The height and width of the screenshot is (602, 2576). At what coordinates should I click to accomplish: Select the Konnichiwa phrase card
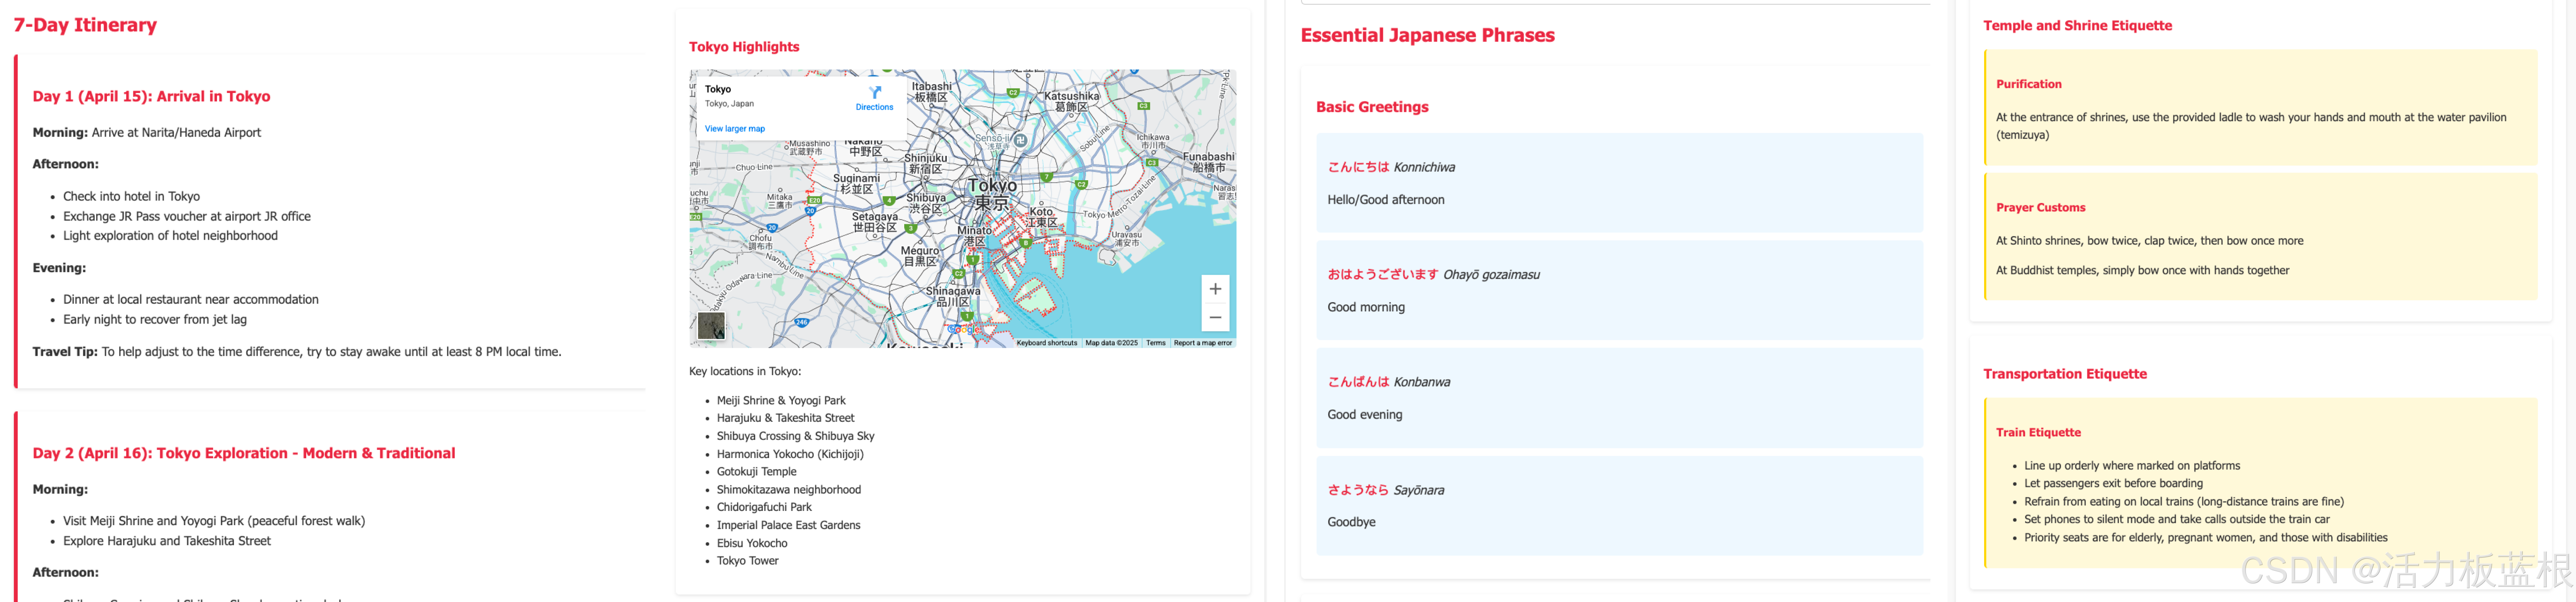click(x=1618, y=183)
